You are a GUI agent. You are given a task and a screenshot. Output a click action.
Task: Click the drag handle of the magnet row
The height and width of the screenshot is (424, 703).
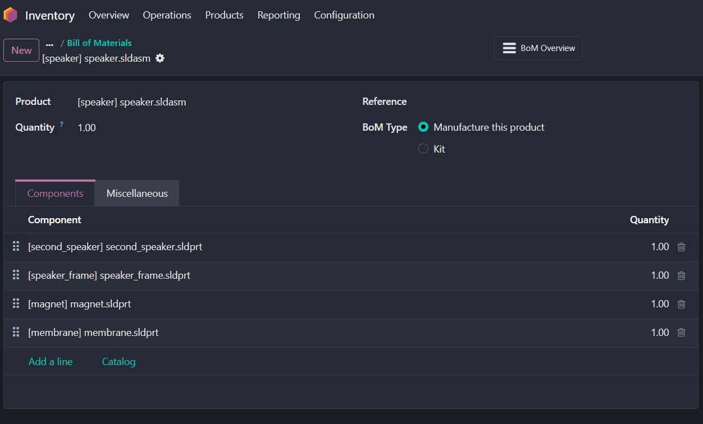[16, 304]
